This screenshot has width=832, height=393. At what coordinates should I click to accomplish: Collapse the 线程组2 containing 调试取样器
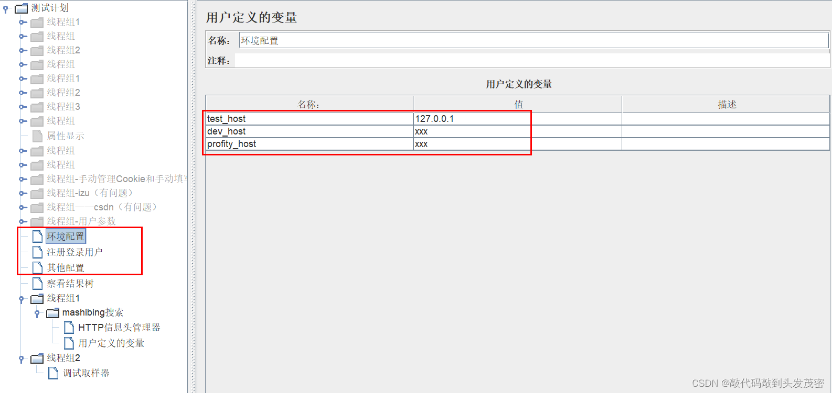click(22, 359)
